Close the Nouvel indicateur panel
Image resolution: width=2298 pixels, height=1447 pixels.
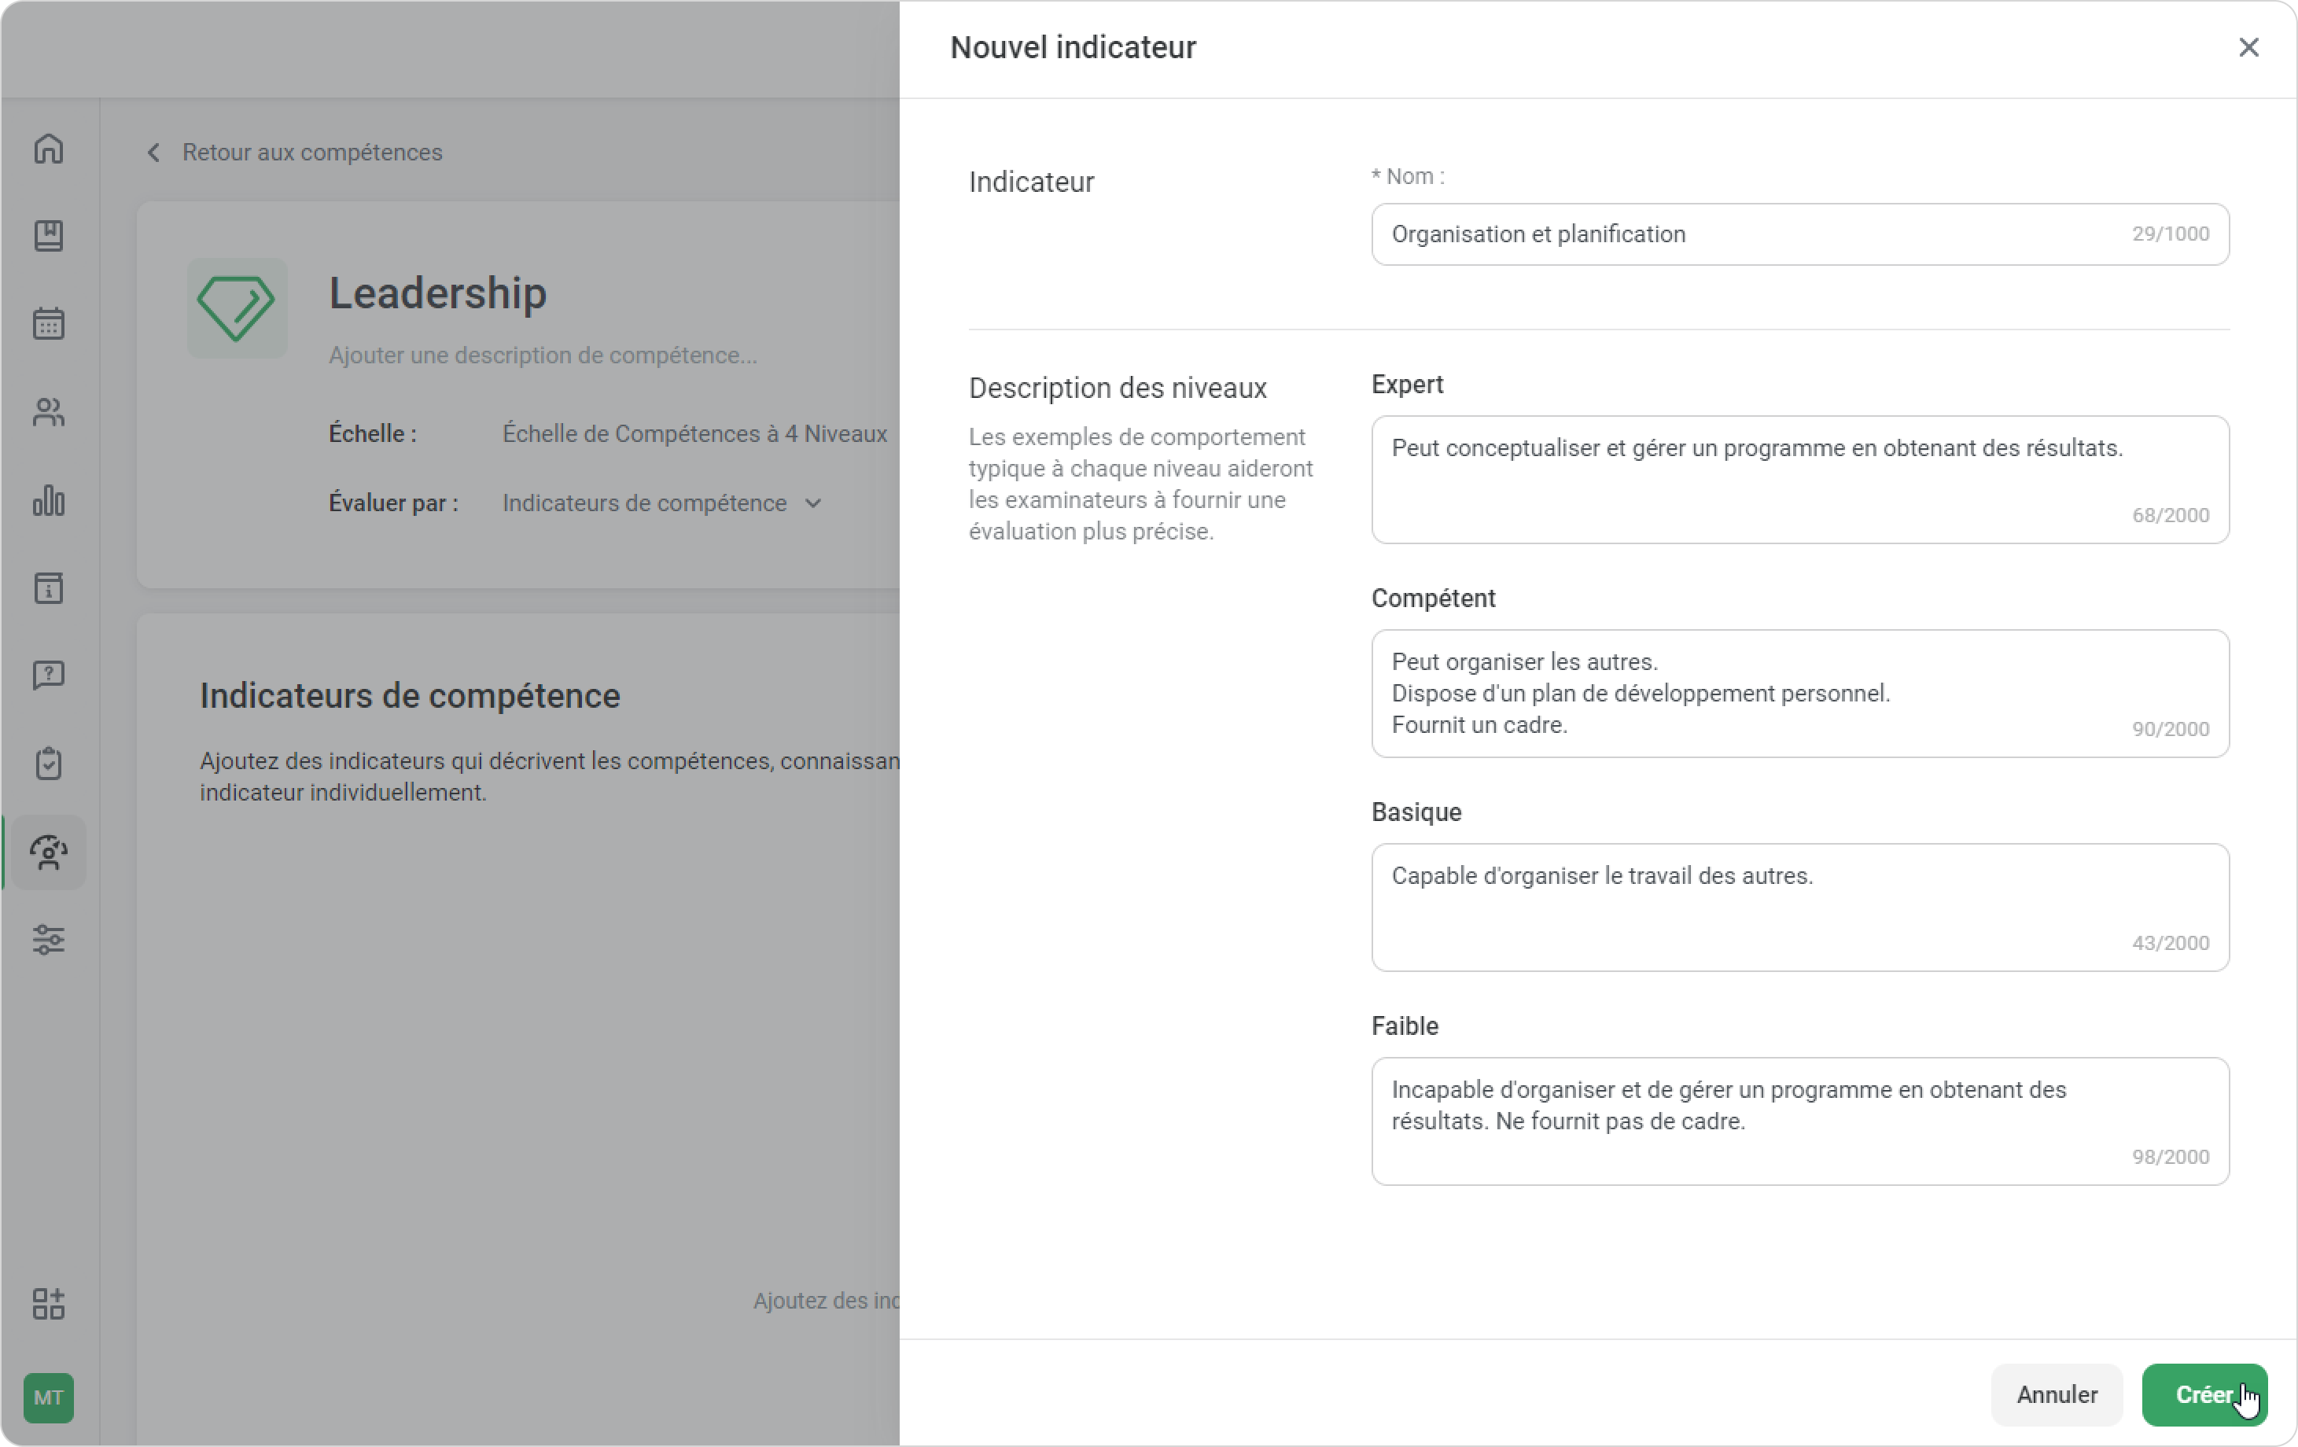pos(2248,48)
